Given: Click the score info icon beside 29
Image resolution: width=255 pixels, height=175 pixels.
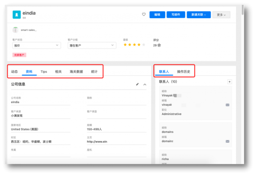Looking at the screenshot, I should [159, 45].
